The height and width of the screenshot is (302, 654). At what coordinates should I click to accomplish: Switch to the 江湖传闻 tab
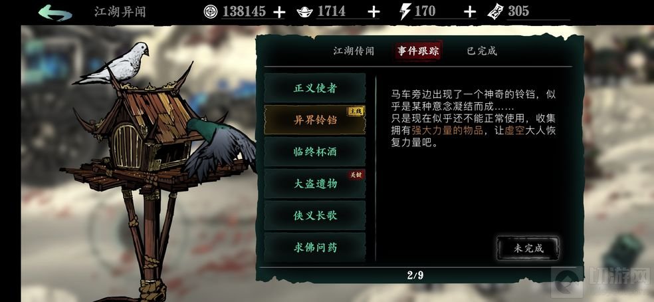pos(354,51)
